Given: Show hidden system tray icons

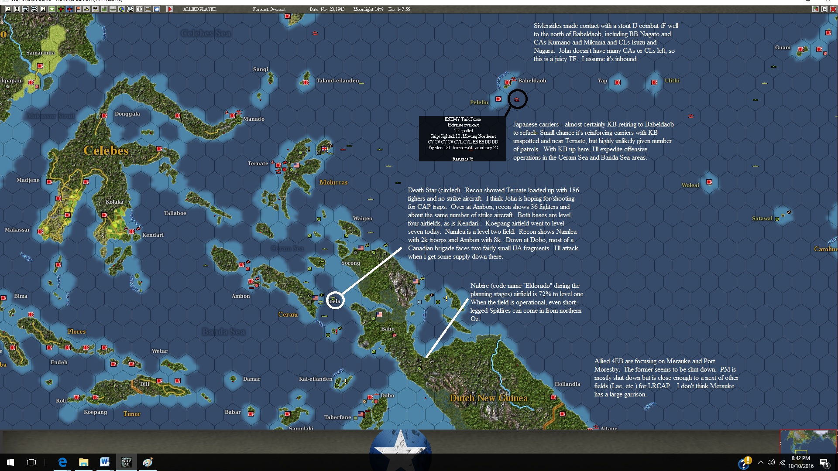Looking at the screenshot, I should click(761, 462).
